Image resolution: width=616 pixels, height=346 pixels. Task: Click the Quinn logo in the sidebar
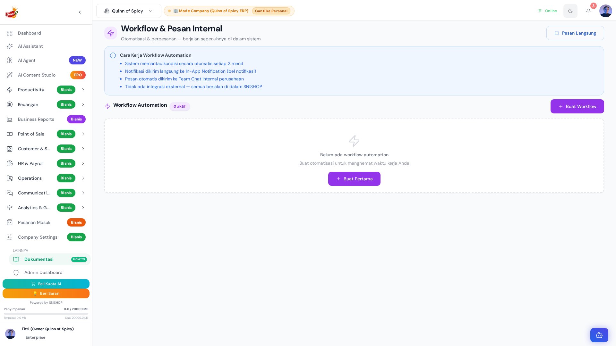click(12, 12)
